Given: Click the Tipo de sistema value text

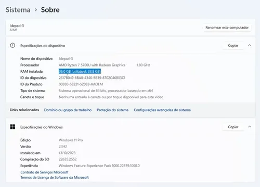Looking at the screenshot, I should point(106,90).
